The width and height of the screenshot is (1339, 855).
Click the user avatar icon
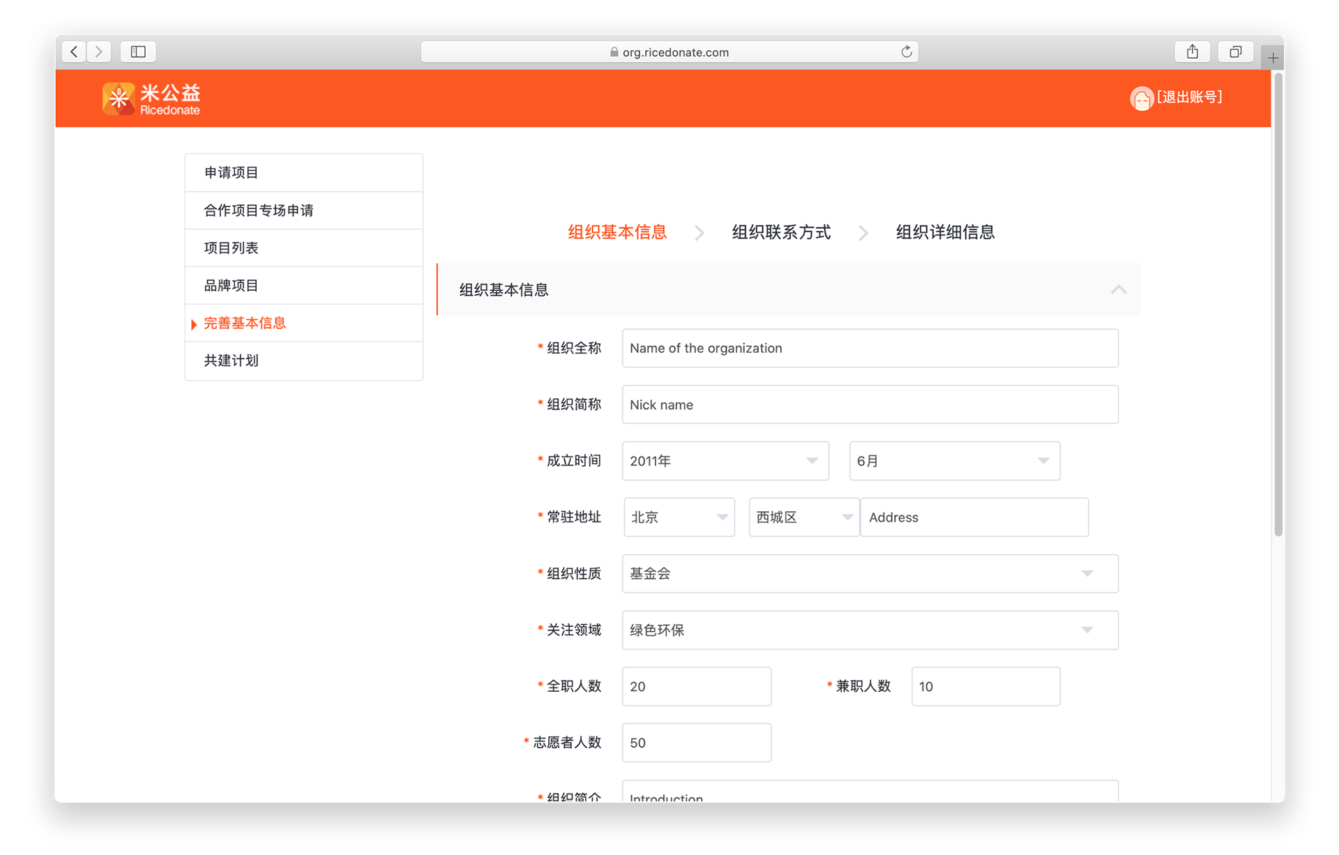point(1141,98)
